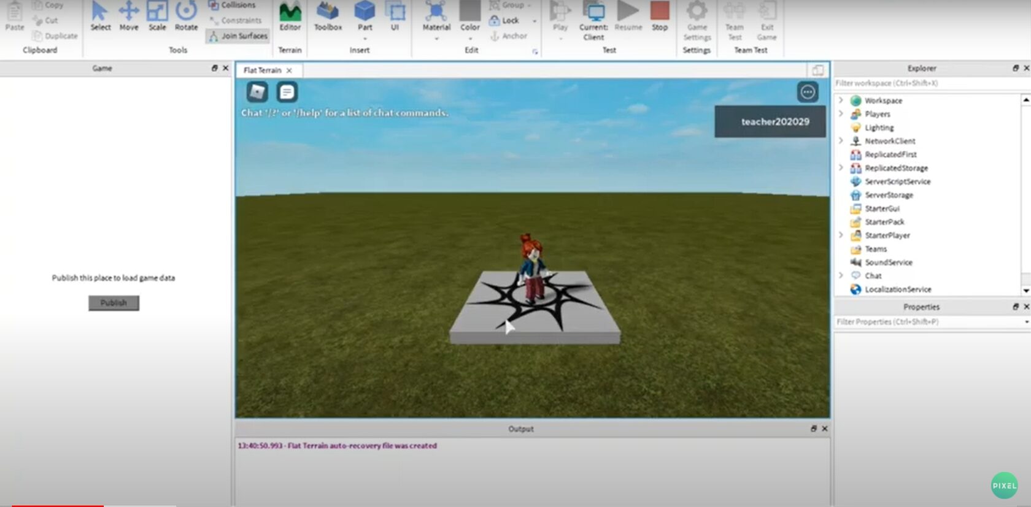Click the Team Test button
Image resolution: width=1031 pixels, height=507 pixels.
point(734,21)
